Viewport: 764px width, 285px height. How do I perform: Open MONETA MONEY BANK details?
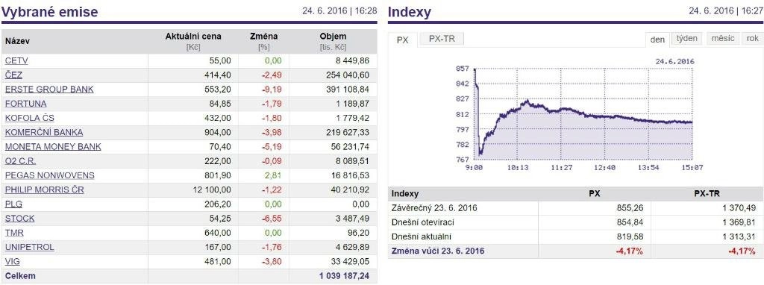coord(53,147)
